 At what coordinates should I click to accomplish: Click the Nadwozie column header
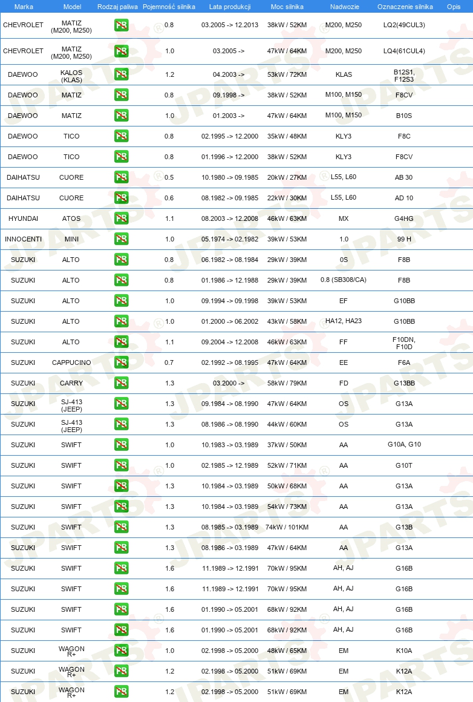345,7
